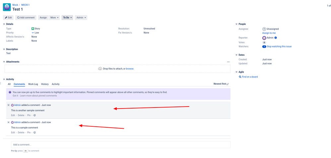Collapse the Details section
Screen dimensions: 331x158
pos(4,24)
